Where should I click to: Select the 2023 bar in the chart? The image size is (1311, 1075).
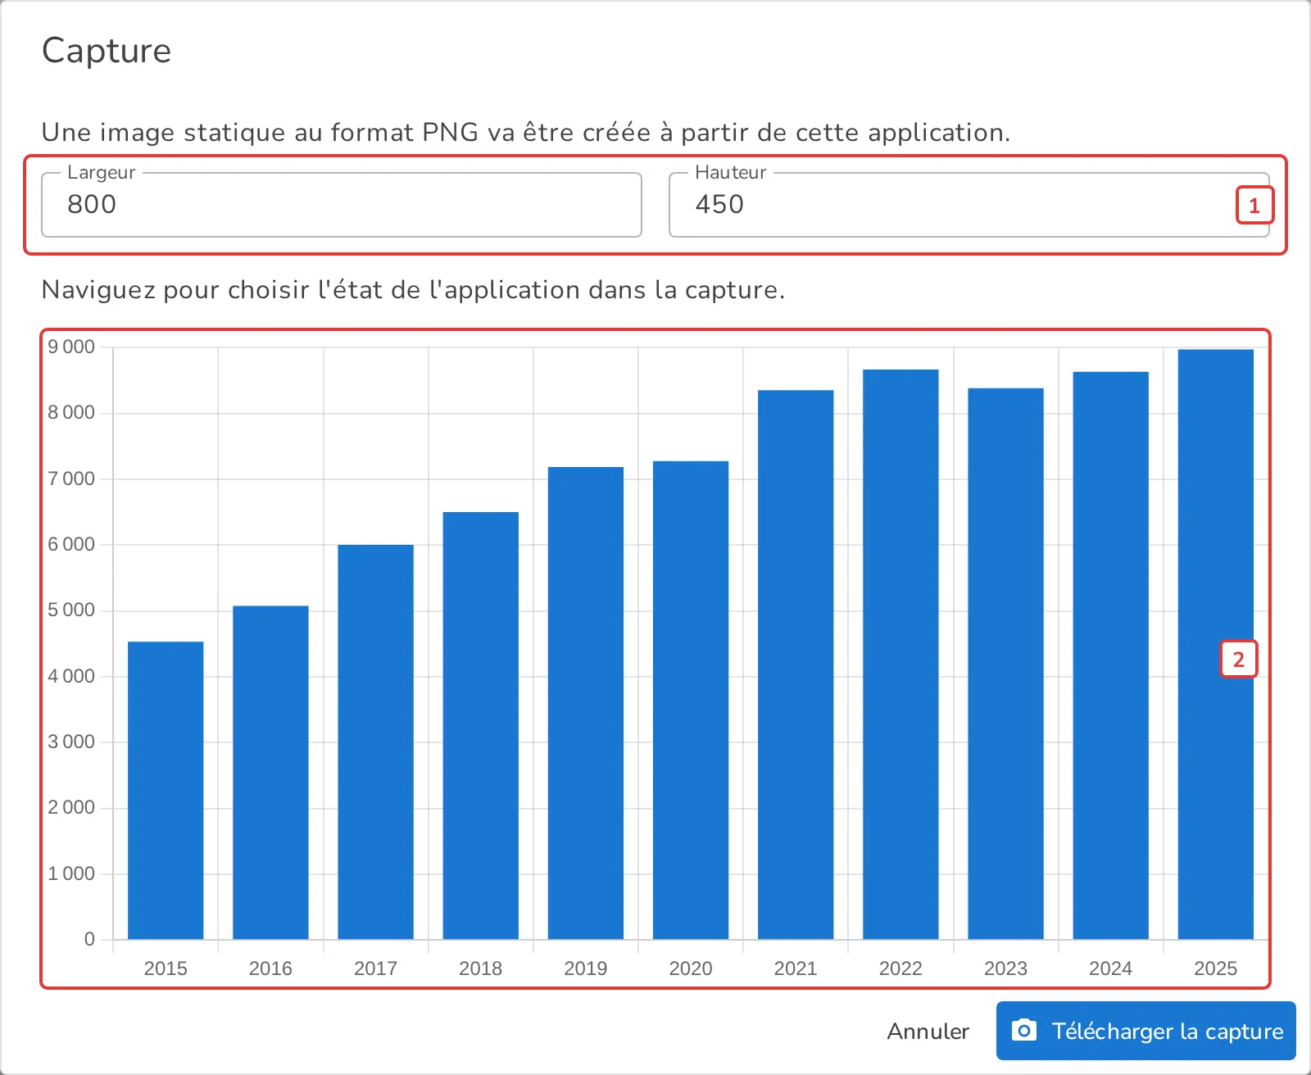pos(1005,664)
